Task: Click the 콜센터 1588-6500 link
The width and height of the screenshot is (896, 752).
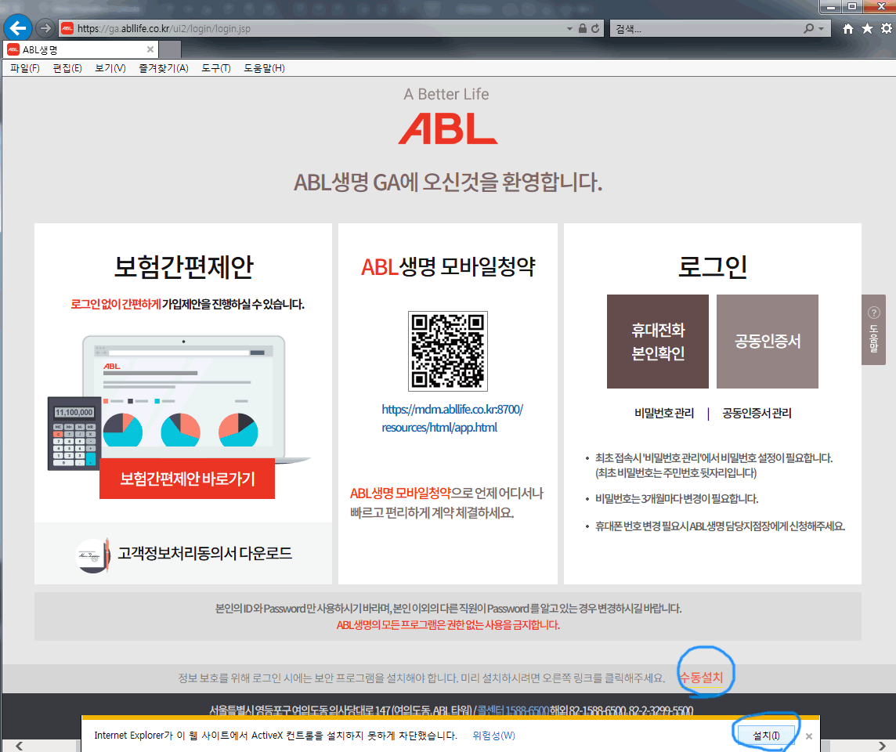Action: [x=513, y=710]
